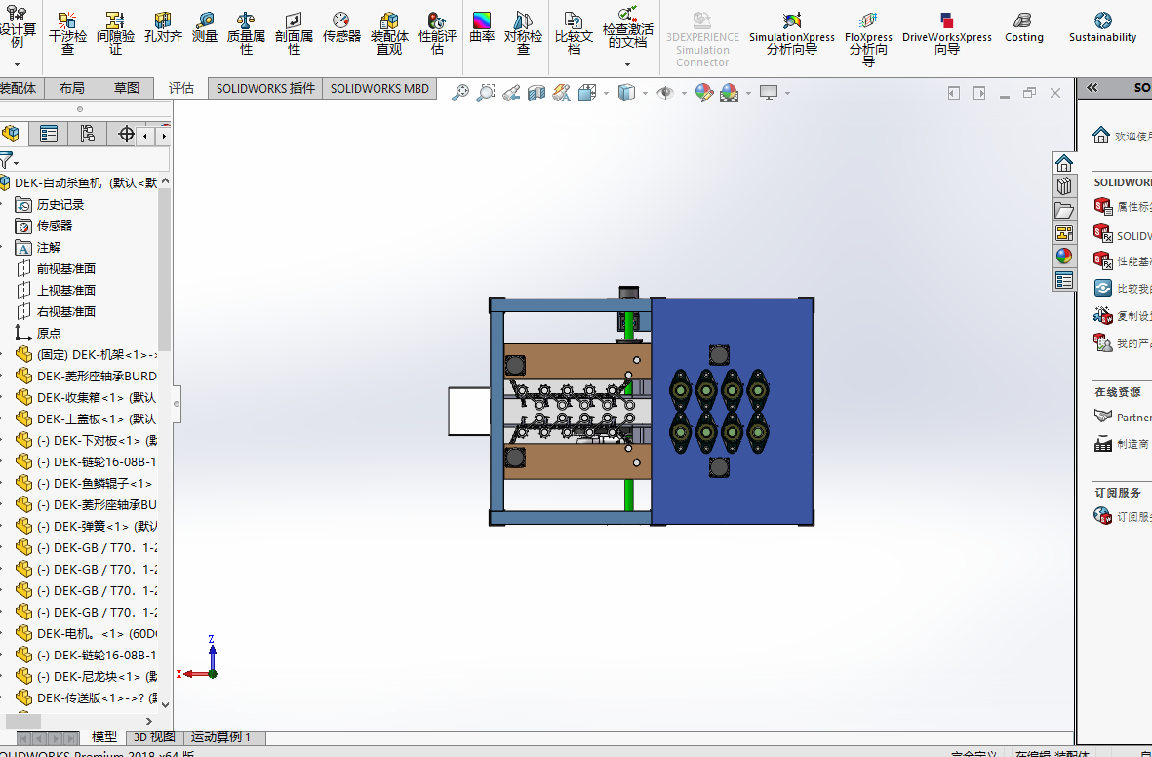Open SOLIDWORKS 插件 tab

265,88
